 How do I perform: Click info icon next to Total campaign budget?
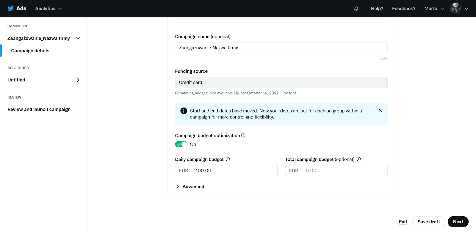(359, 159)
